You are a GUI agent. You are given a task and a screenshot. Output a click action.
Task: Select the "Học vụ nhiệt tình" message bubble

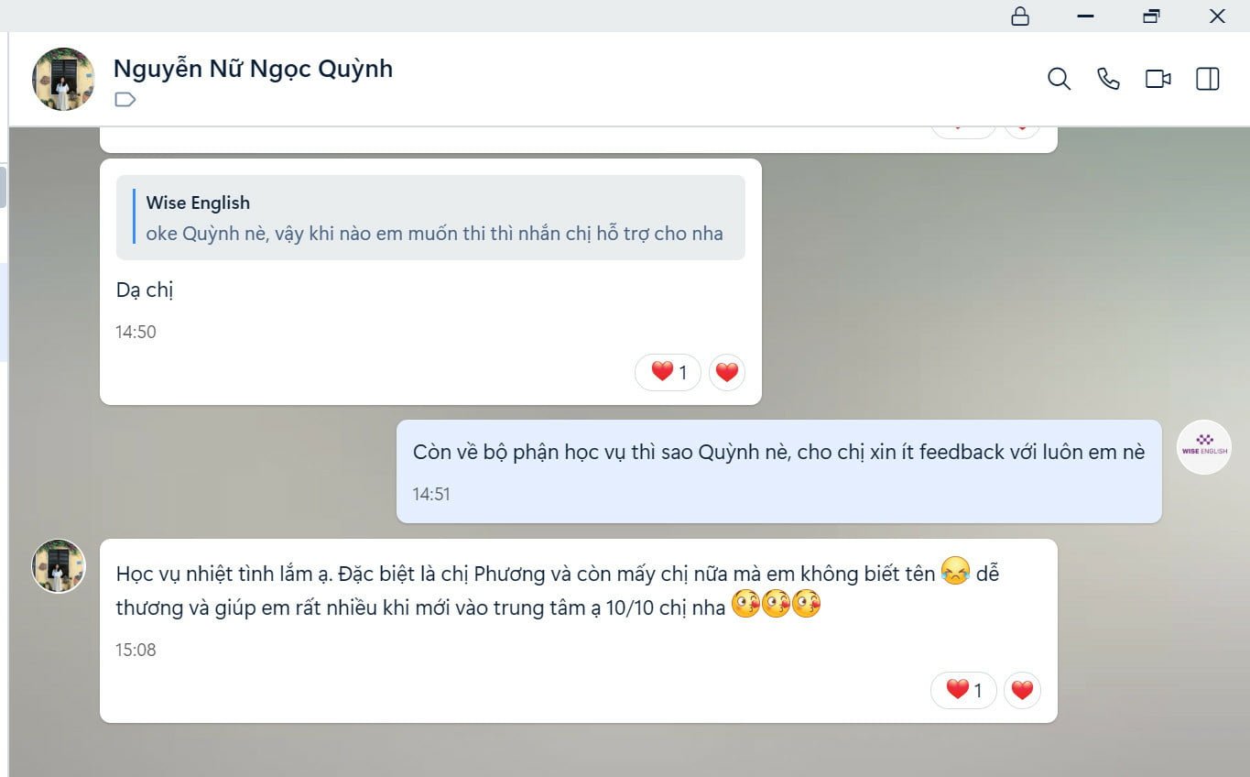pos(579,630)
